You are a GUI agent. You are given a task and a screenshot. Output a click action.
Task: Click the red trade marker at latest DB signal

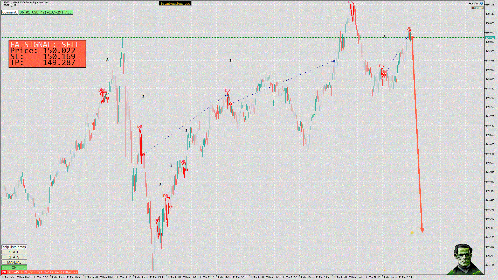[x=412, y=38]
